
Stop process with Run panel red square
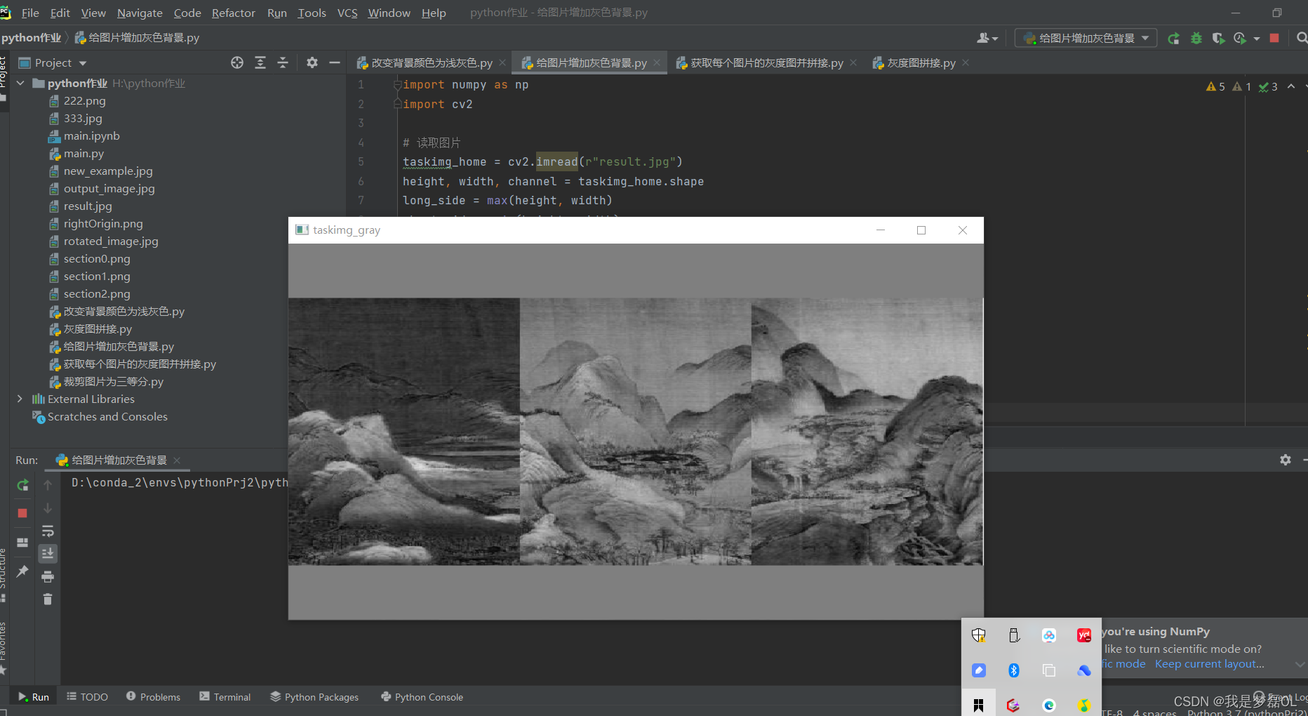22,513
